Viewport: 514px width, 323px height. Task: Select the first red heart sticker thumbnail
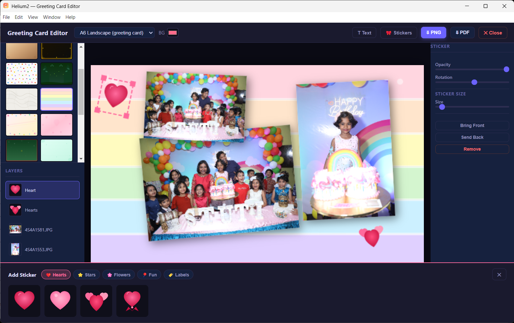coord(24,300)
